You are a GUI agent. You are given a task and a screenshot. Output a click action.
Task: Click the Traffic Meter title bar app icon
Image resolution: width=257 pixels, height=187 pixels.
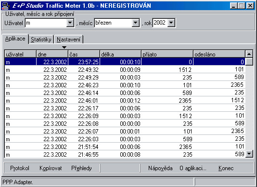5,6
